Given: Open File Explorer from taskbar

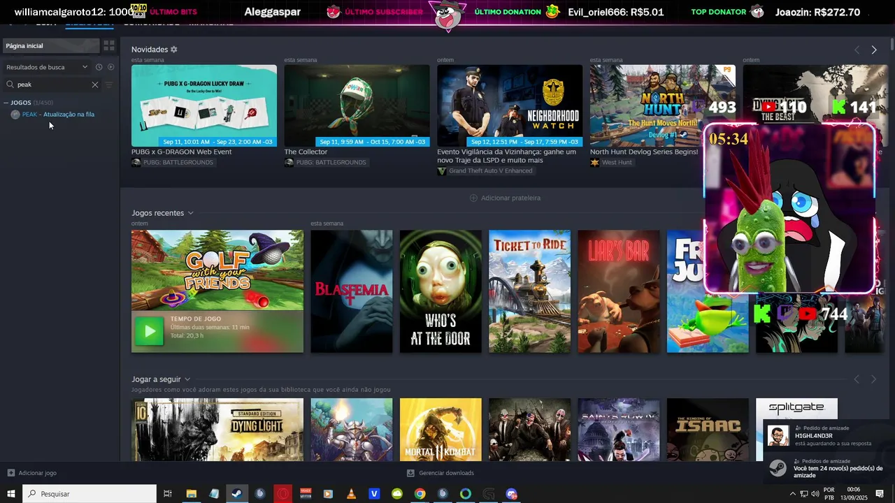Looking at the screenshot, I should 191,494.
